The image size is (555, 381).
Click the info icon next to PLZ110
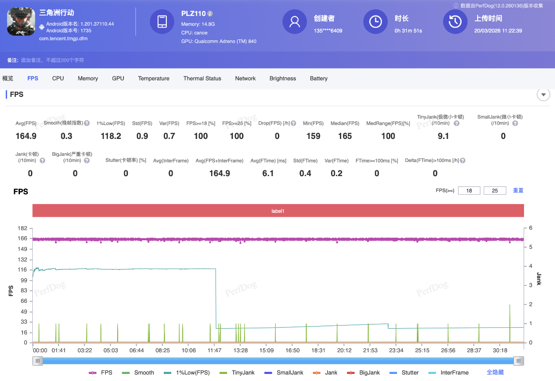pos(210,14)
